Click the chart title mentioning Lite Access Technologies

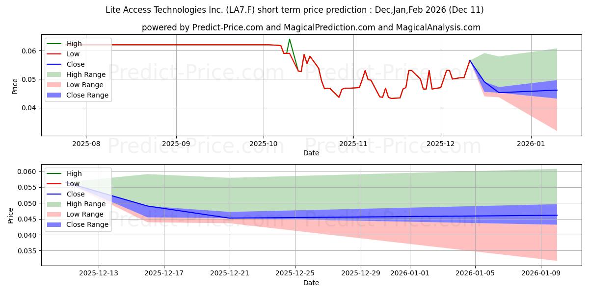294,10
